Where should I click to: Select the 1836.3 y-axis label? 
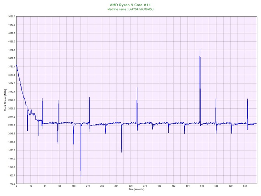tap(12, 142)
